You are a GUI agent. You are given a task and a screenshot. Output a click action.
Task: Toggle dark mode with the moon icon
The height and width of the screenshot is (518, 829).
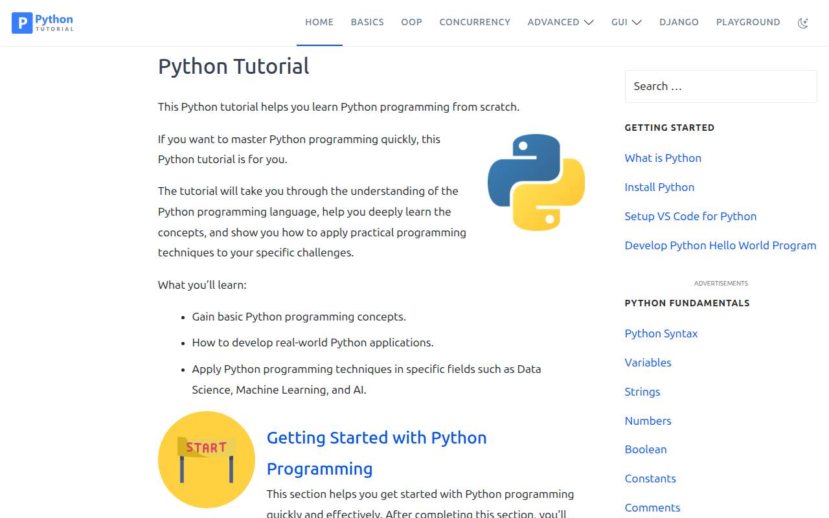803,23
